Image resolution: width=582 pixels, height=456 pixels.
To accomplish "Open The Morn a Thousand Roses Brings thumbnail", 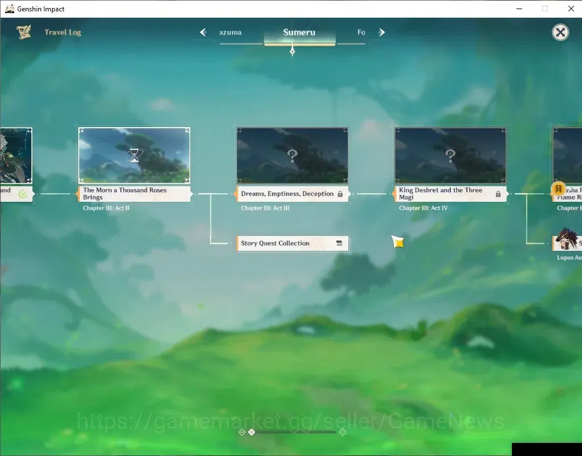I will click(135, 156).
